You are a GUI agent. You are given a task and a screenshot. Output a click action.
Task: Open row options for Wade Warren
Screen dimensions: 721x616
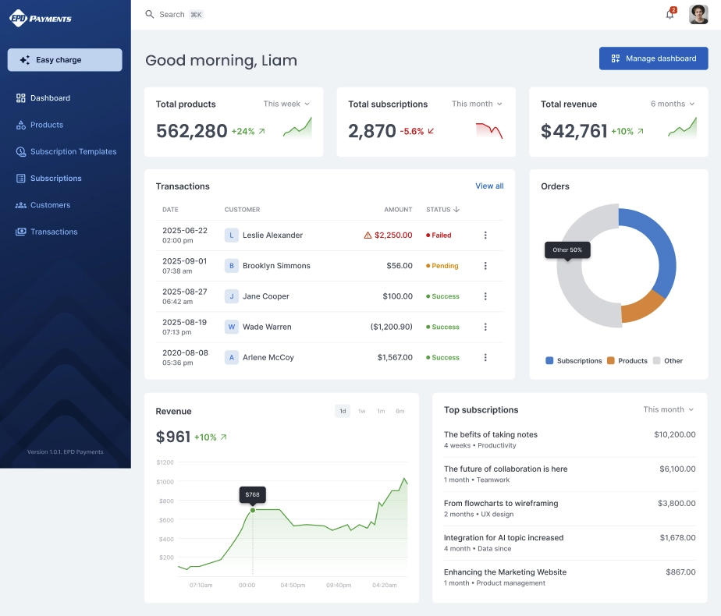485,327
